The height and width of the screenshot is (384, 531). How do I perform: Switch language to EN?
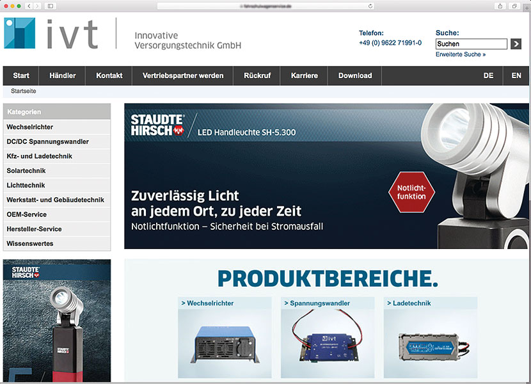[x=516, y=76]
